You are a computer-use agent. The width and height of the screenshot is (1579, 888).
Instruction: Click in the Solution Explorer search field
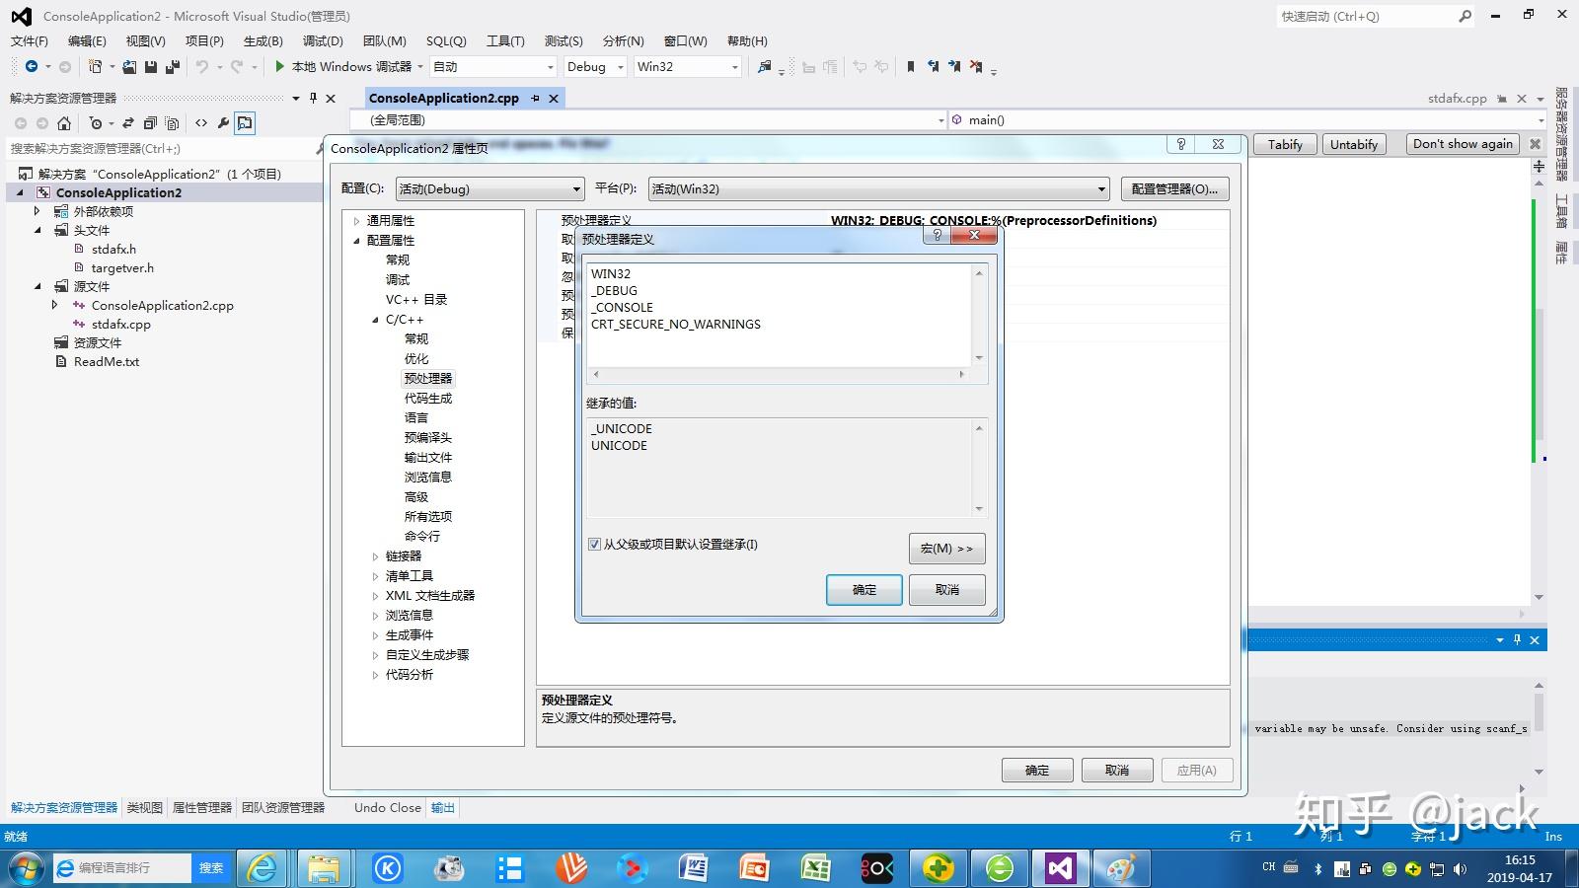pyautogui.click(x=163, y=148)
